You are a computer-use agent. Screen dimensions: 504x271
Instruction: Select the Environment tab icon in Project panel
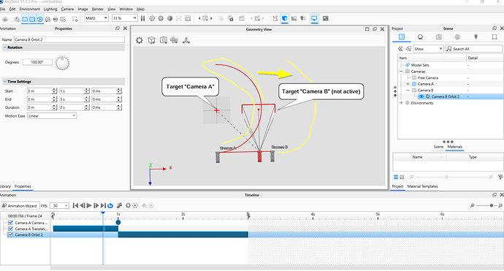[457, 37]
